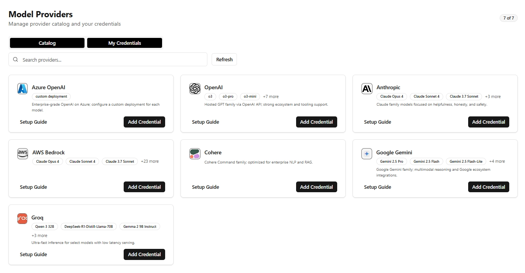Expand the +23 more models under AWS Bedrock
The width and height of the screenshot is (525, 273).
pyautogui.click(x=150, y=161)
